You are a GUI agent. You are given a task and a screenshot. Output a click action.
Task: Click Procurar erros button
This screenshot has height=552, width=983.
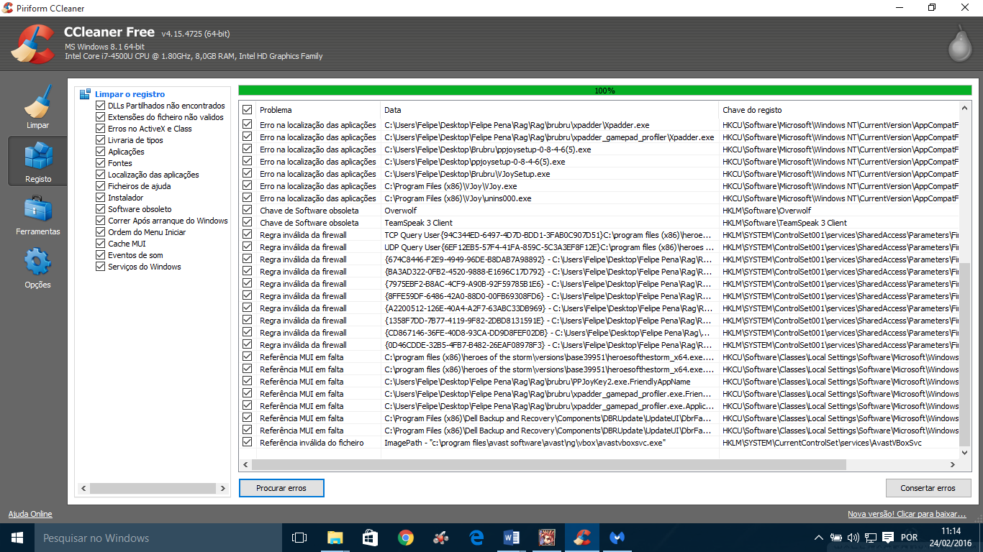click(x=281, y=488)
